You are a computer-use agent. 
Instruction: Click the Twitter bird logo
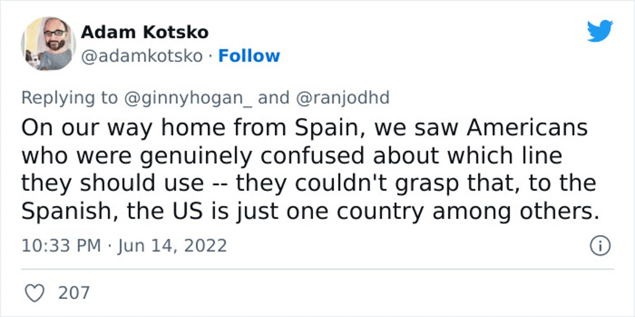600,31
